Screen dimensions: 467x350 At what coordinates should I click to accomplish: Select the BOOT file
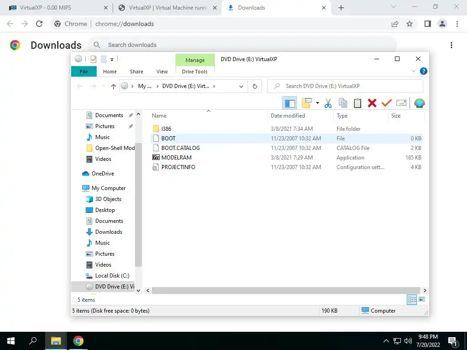(168, 139)
